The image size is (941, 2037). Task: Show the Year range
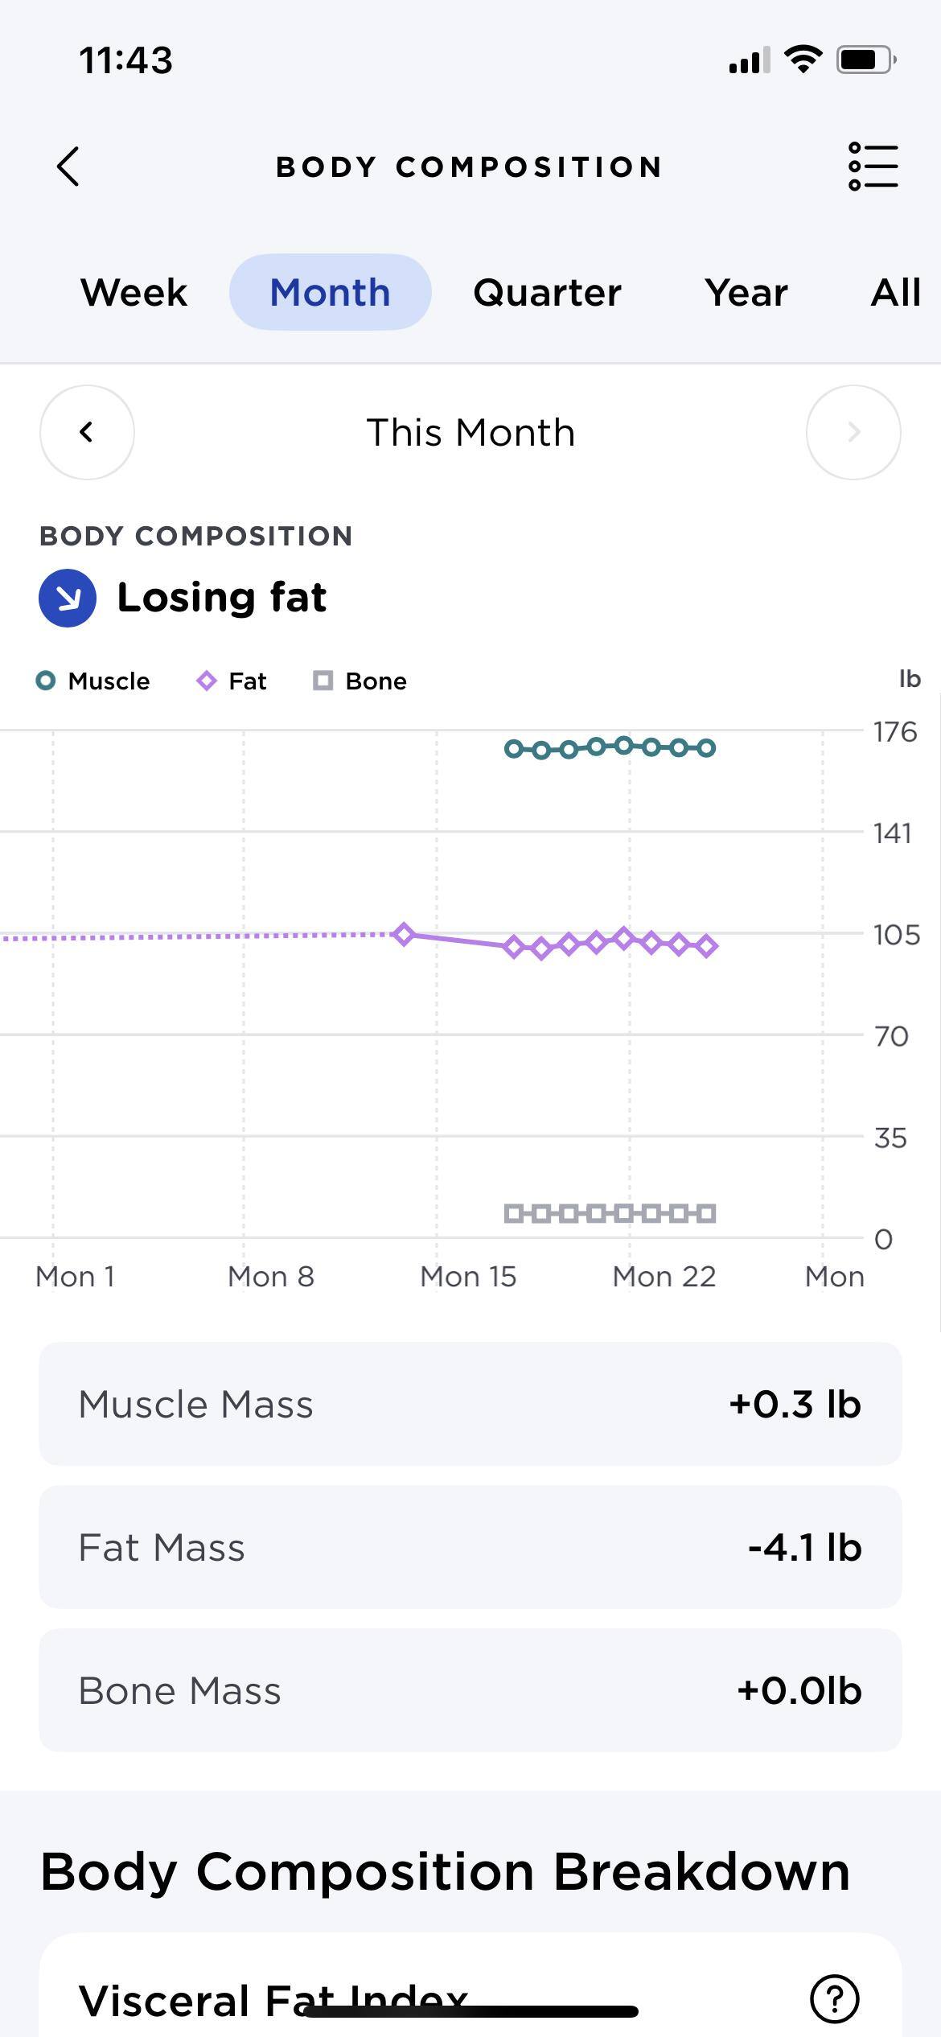tap(746, 292)
